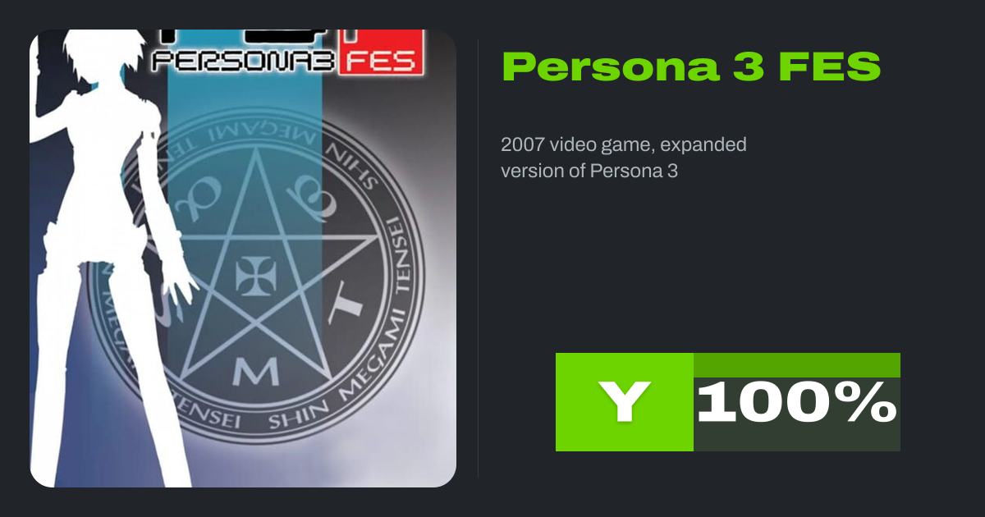The width and height of the screenshot is (985, 517).
Task: Click the green Y rating badge
Action: [x=625, y=402]
